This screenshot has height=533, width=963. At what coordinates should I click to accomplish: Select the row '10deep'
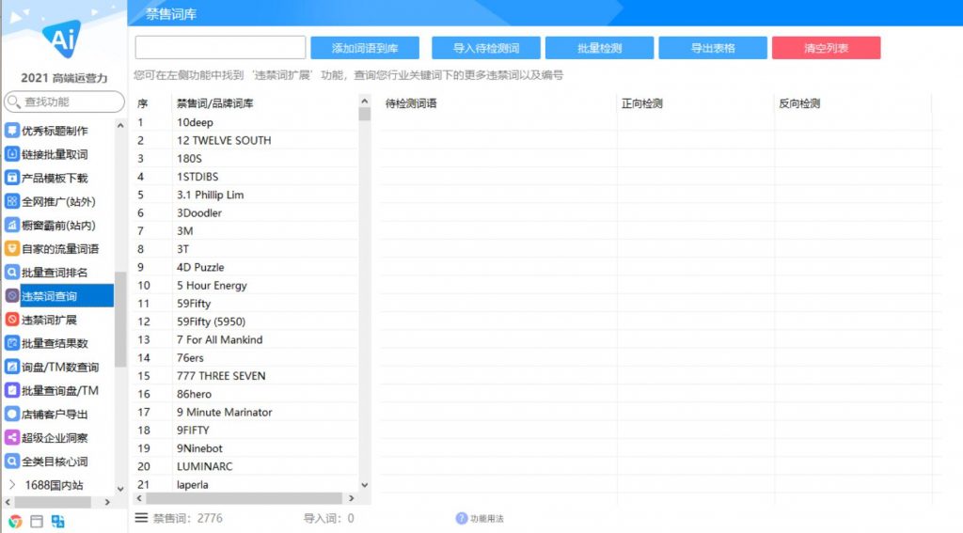point(245,122)
